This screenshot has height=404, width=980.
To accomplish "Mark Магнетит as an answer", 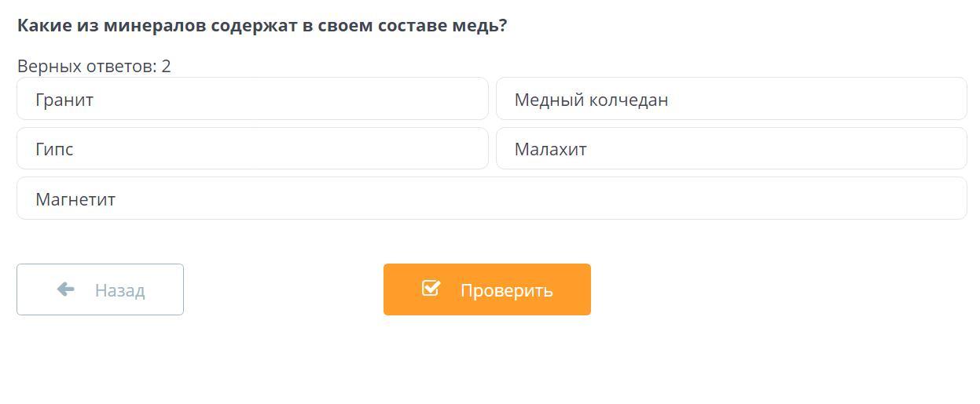I will (x=491, y=198).
